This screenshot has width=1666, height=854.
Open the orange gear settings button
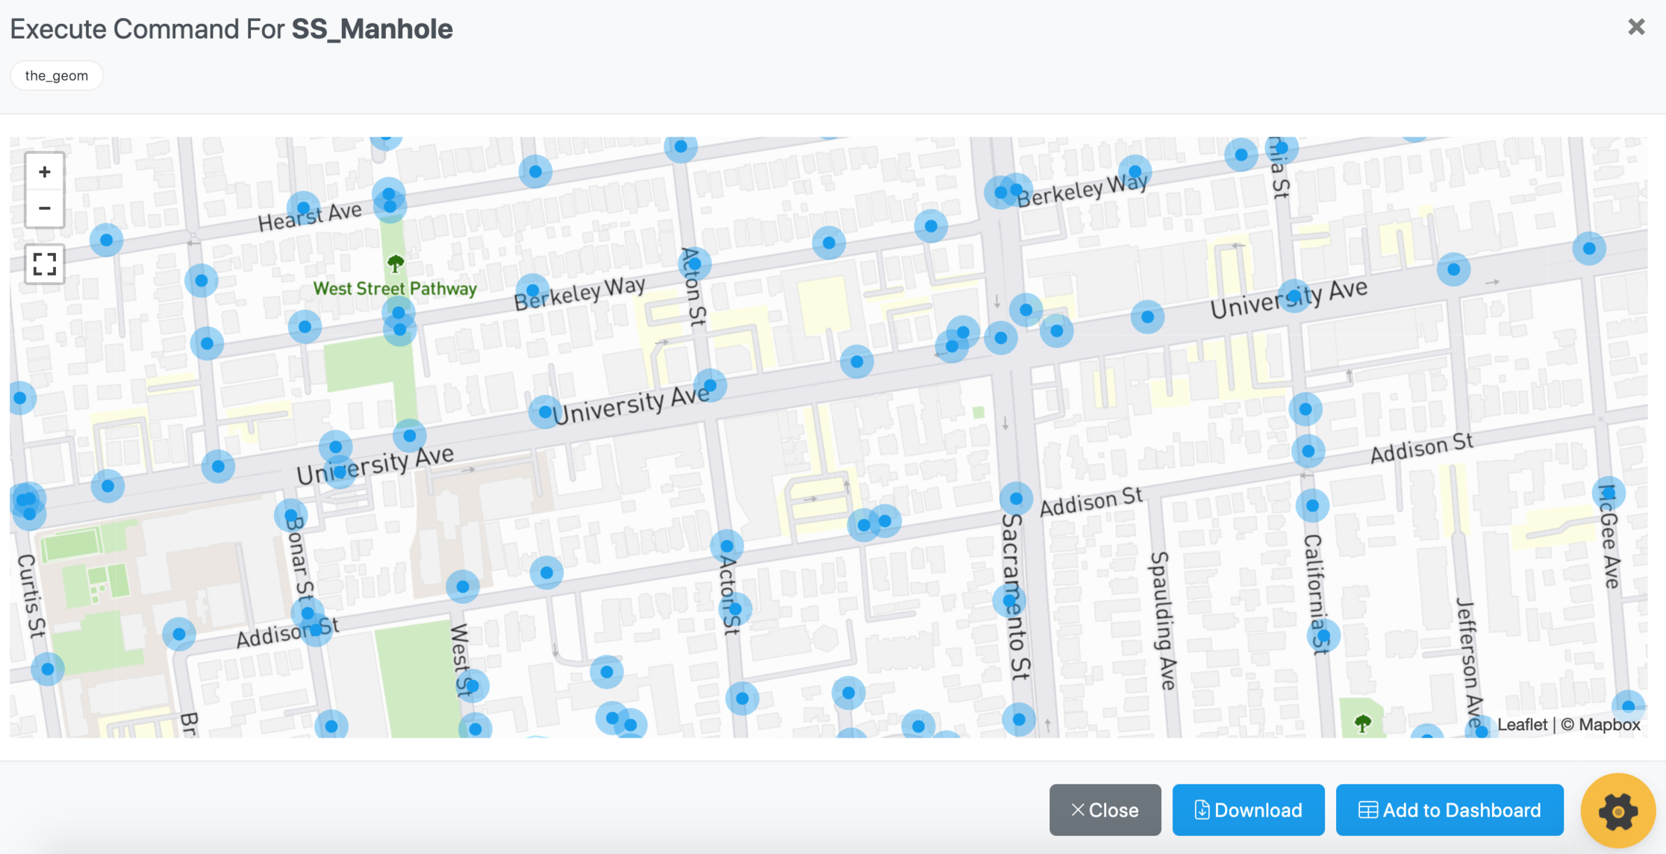(1617, 811)
